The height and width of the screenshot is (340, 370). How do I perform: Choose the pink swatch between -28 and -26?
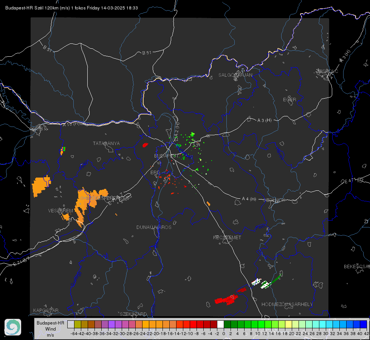point(132,324)
